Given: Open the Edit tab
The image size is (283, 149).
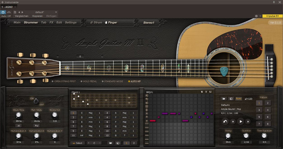Looking at the screenshot, I should pyautogui.click(x=59, y=23).
